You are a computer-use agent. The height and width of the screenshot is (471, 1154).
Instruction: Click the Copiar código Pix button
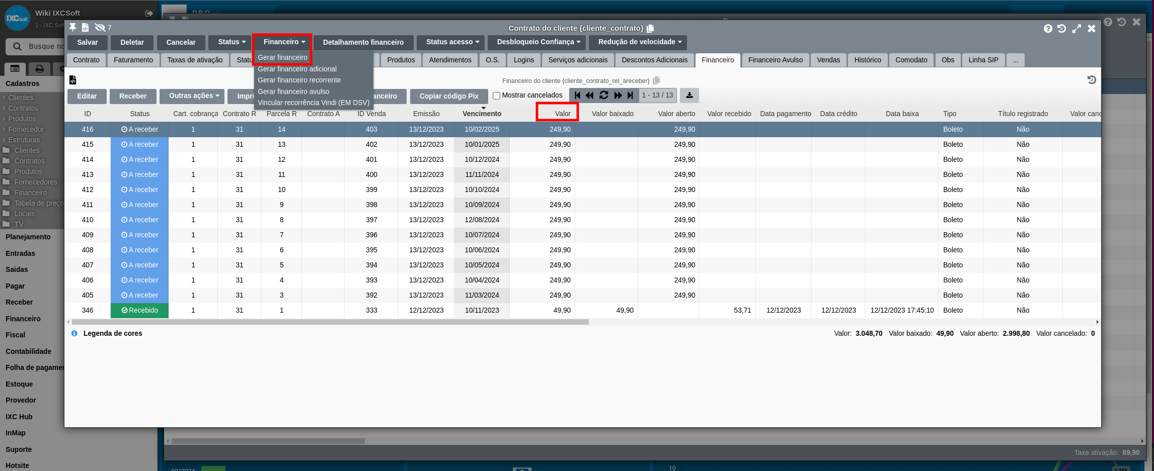(x=449, y=96)
